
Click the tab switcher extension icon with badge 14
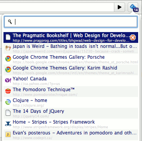coord(133,7)
